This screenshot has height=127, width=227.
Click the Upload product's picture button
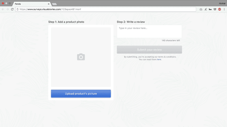tap(81, 94)
